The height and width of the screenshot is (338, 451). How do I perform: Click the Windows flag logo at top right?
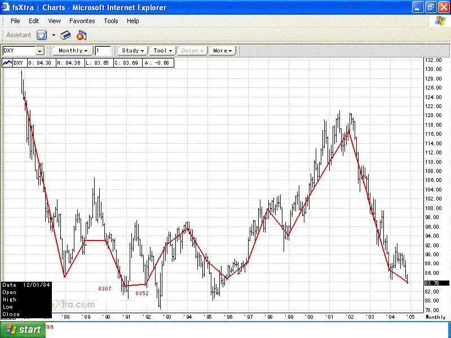click(440, 21)
